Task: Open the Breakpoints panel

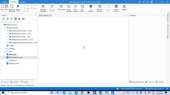Action: (x=30, y=85)
